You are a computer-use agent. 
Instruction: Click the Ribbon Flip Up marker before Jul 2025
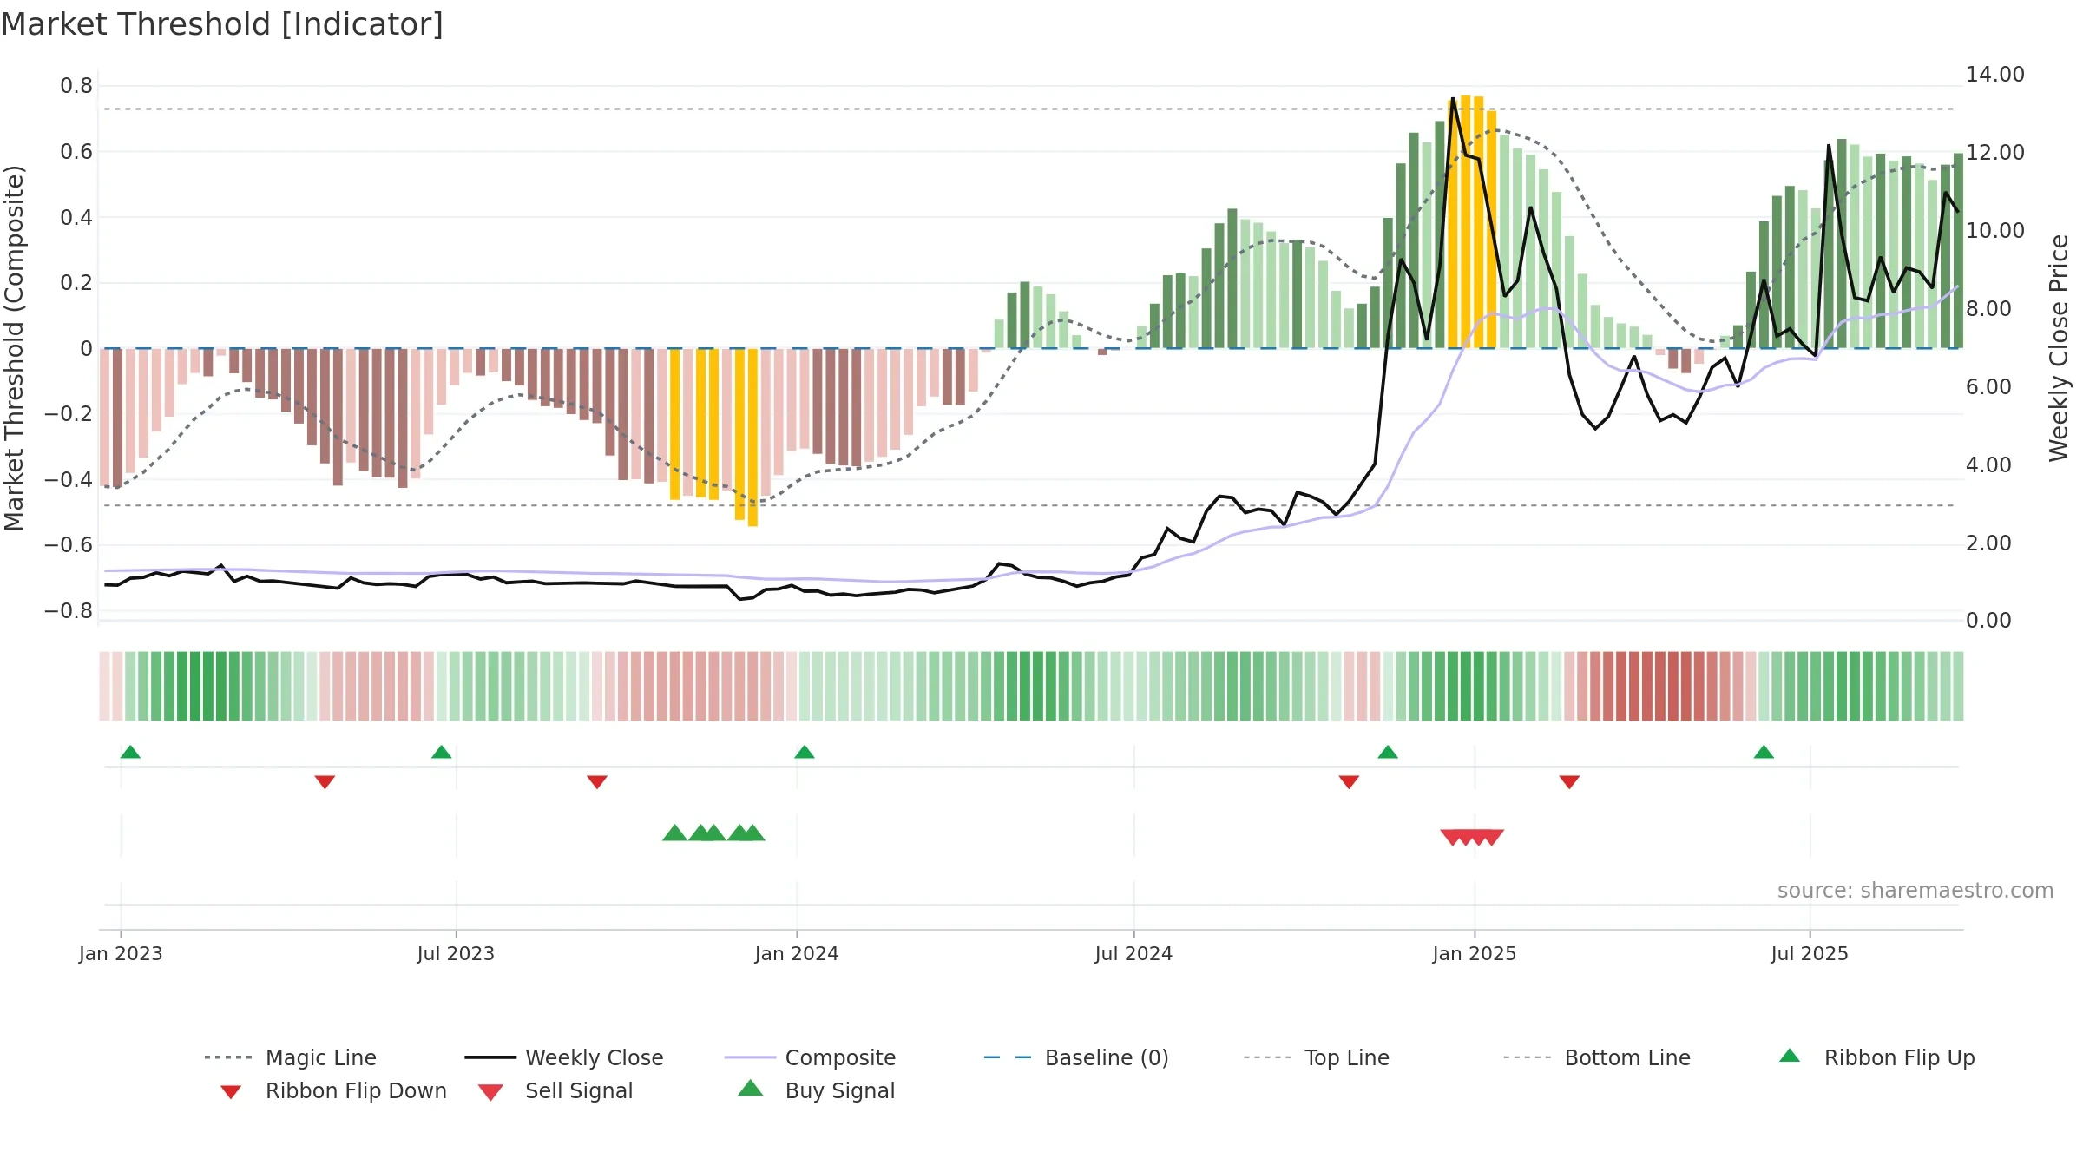pyautogui.click(x=1764, y=752)
